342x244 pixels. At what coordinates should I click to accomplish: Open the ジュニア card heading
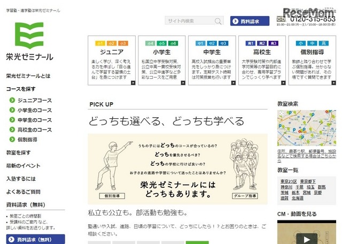(112, 52)
